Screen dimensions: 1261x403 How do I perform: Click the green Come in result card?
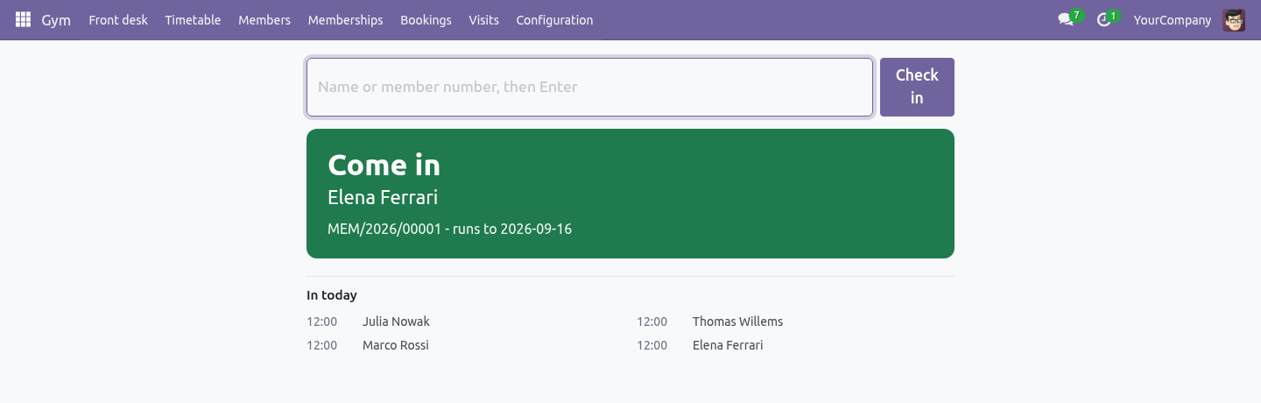[x=630, y=194]
